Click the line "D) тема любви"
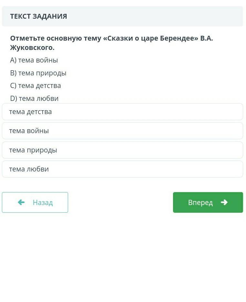The height and width of the screenshot is (302, 246). pyautogui.click(x=34, y=99)
